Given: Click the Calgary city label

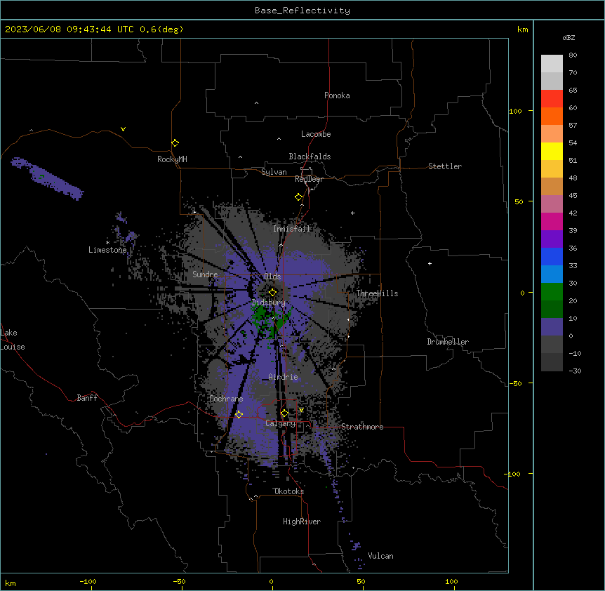Looking at the screenshot, I should pos(280,423).
